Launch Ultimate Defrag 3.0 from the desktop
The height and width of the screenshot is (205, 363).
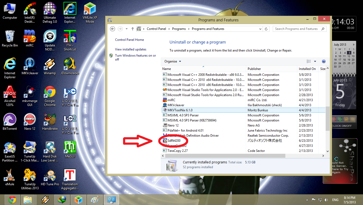point(50,13)
